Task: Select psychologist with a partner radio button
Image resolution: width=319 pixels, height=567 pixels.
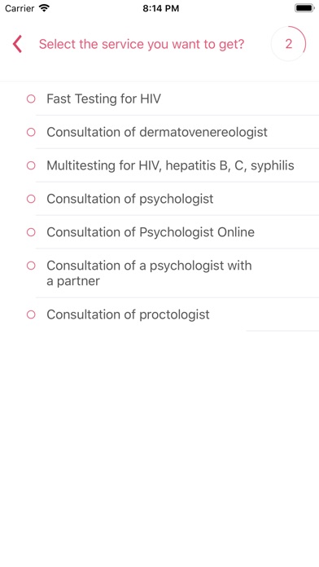Action: [x=31, y=266]
